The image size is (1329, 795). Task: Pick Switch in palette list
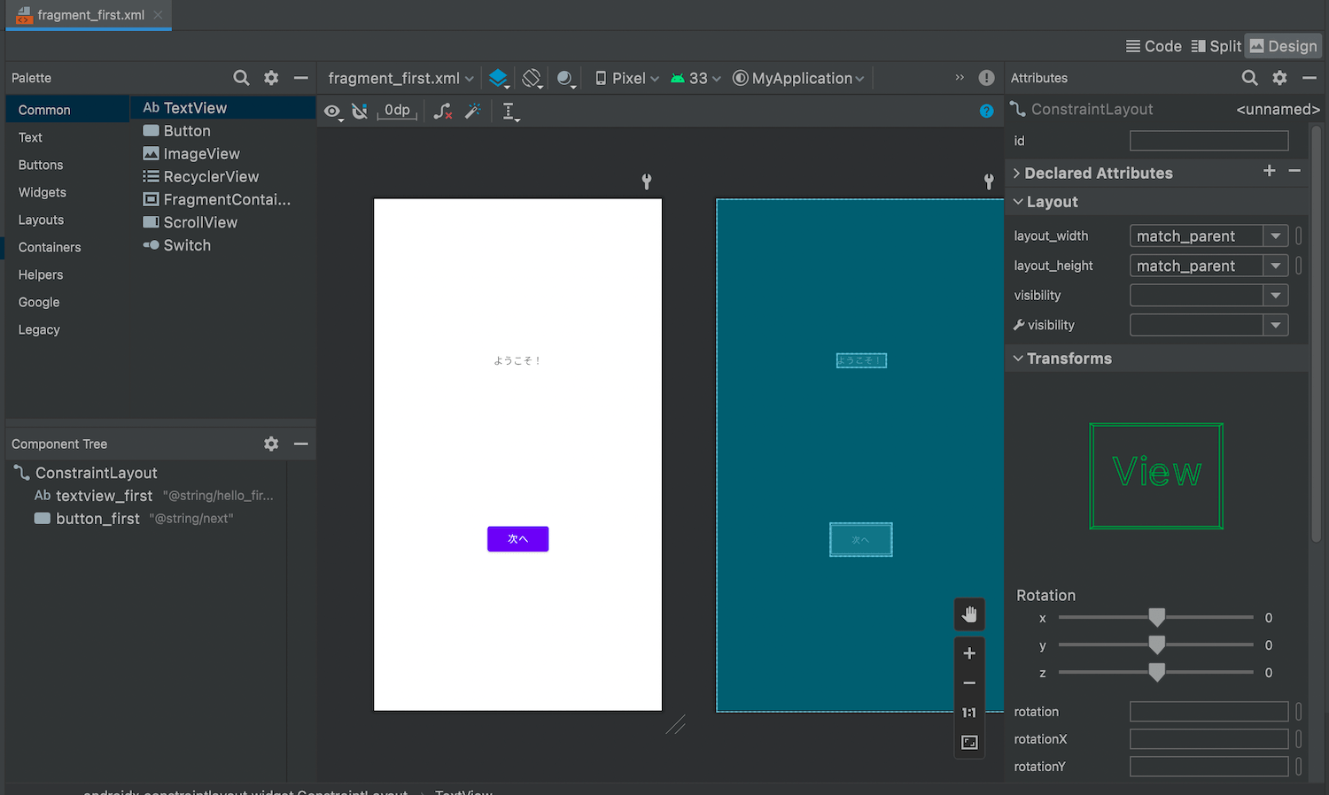click(223, 245)
